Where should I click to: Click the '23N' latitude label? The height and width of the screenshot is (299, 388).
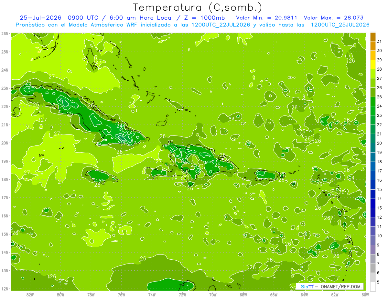pos(5,88)
